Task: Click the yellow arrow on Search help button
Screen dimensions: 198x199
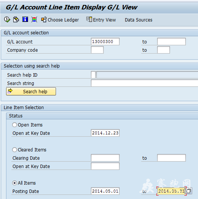Action: pos(10,91)
